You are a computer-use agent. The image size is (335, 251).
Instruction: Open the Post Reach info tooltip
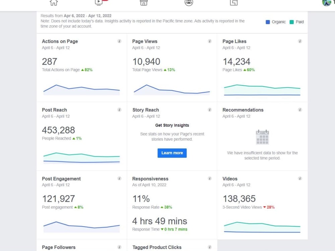pyautogui.click(x=120, y=110)
